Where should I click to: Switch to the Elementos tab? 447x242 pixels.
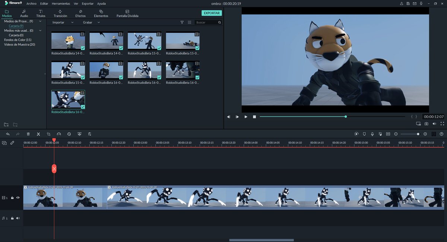(x=101, y=14)
